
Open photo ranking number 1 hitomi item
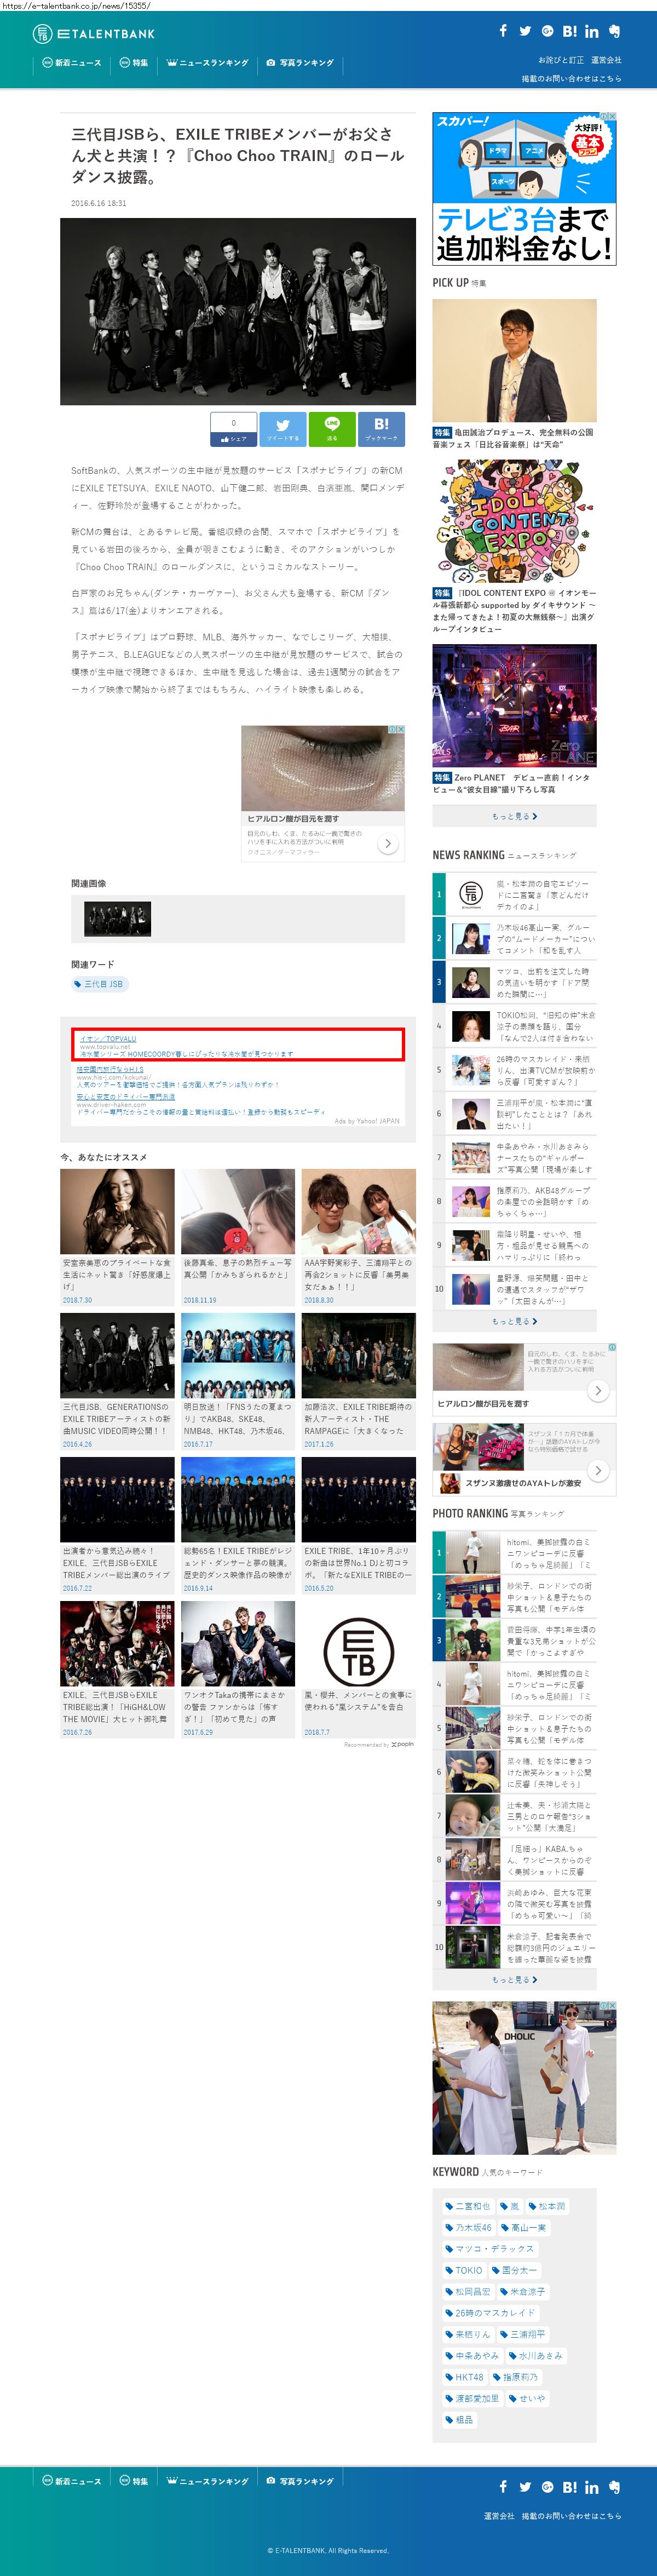514,1553
